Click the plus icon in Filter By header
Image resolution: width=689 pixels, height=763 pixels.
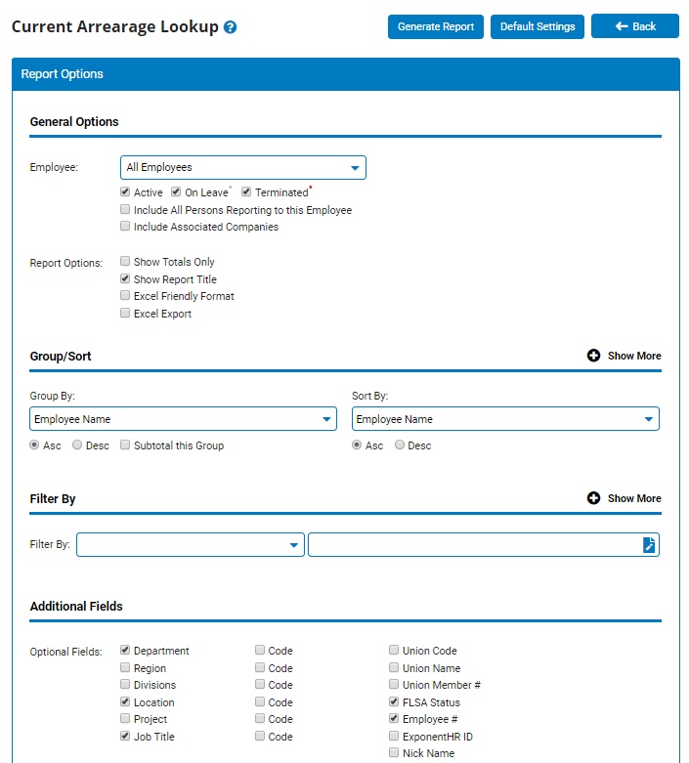(x=593, y=498)
